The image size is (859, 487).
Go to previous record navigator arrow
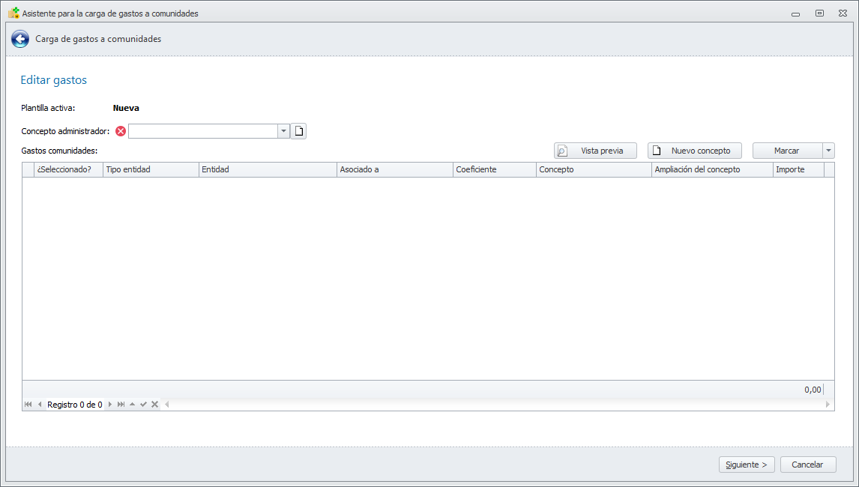click(x=40, y=405)
